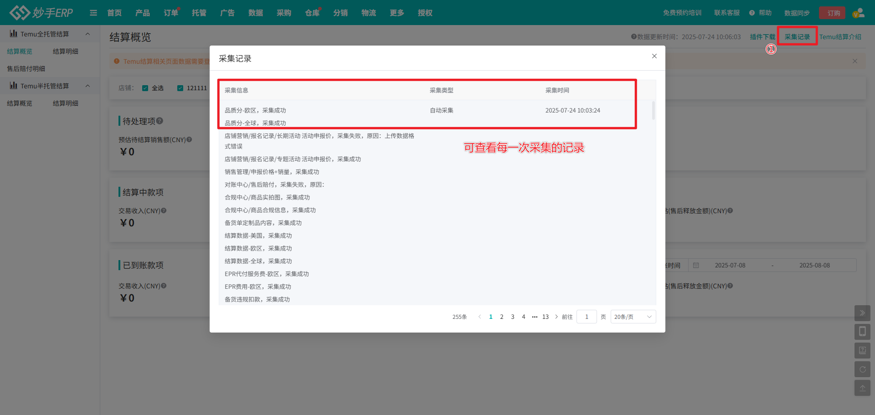Open the user avatar icon in header
The height and width of the screenshot is (415, 875).
858,13
